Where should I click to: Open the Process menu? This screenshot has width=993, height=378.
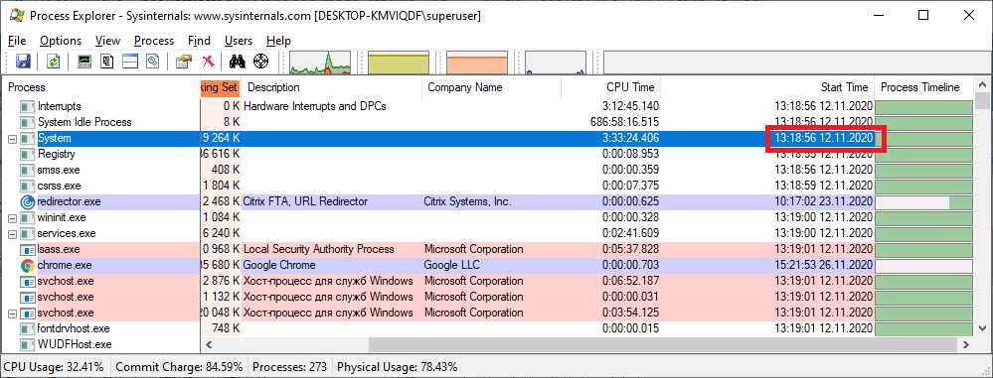coord(154,41)
